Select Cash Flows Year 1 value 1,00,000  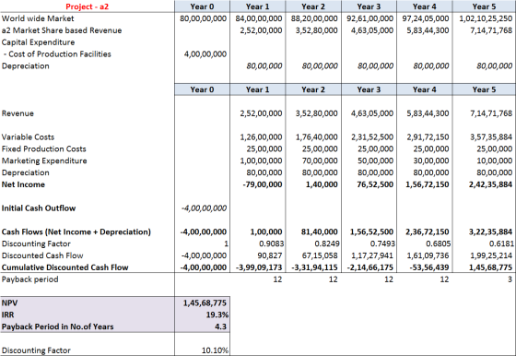pos(266,231)
